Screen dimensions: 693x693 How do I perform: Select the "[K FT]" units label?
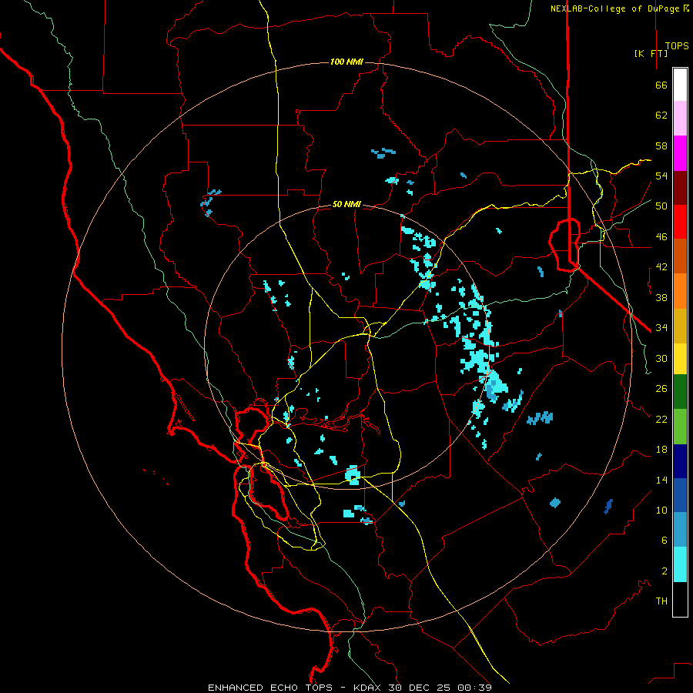651,53
